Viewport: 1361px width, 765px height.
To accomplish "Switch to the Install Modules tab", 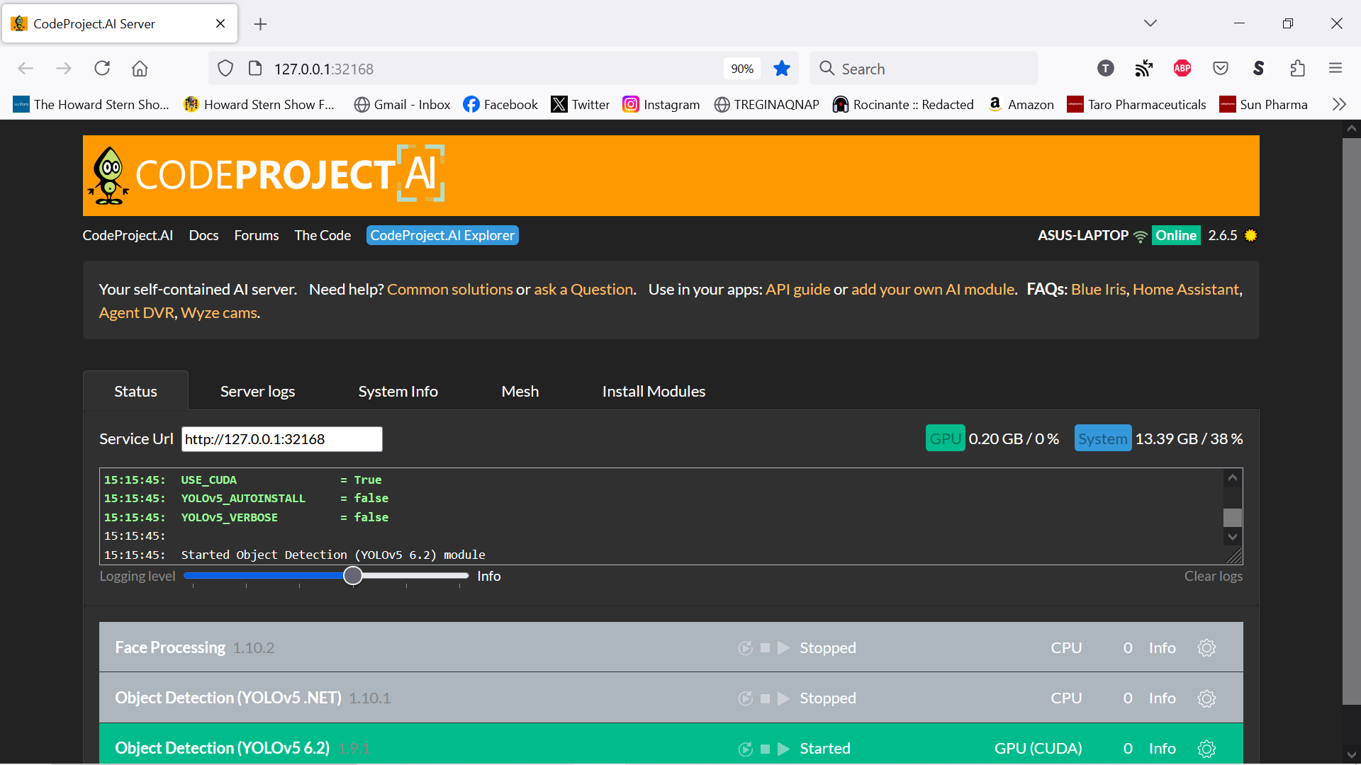I will [x=654, y=391].
